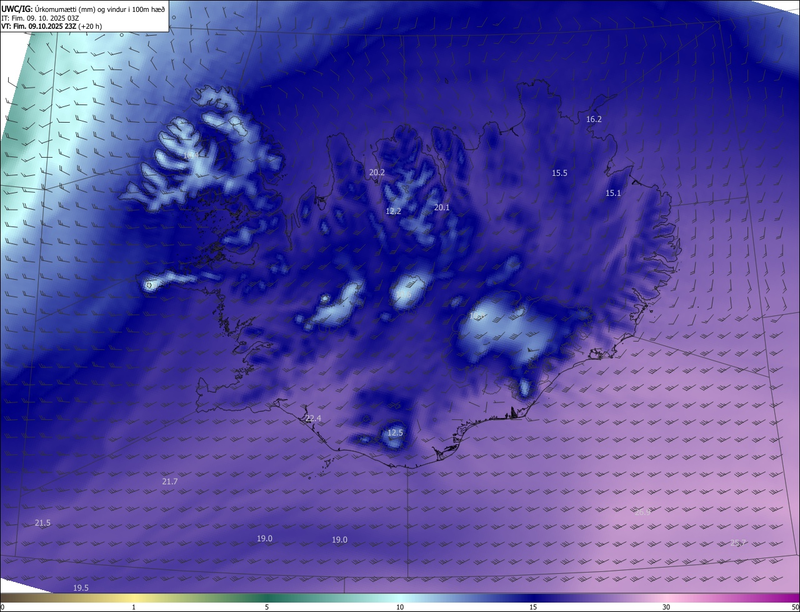The height and width of the screenshot is (612, 800).
Task: Click the 16.2 value on the map
Action: [x=594, y=119]
